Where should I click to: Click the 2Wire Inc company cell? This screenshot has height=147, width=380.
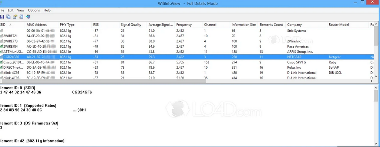coord(294,41)
